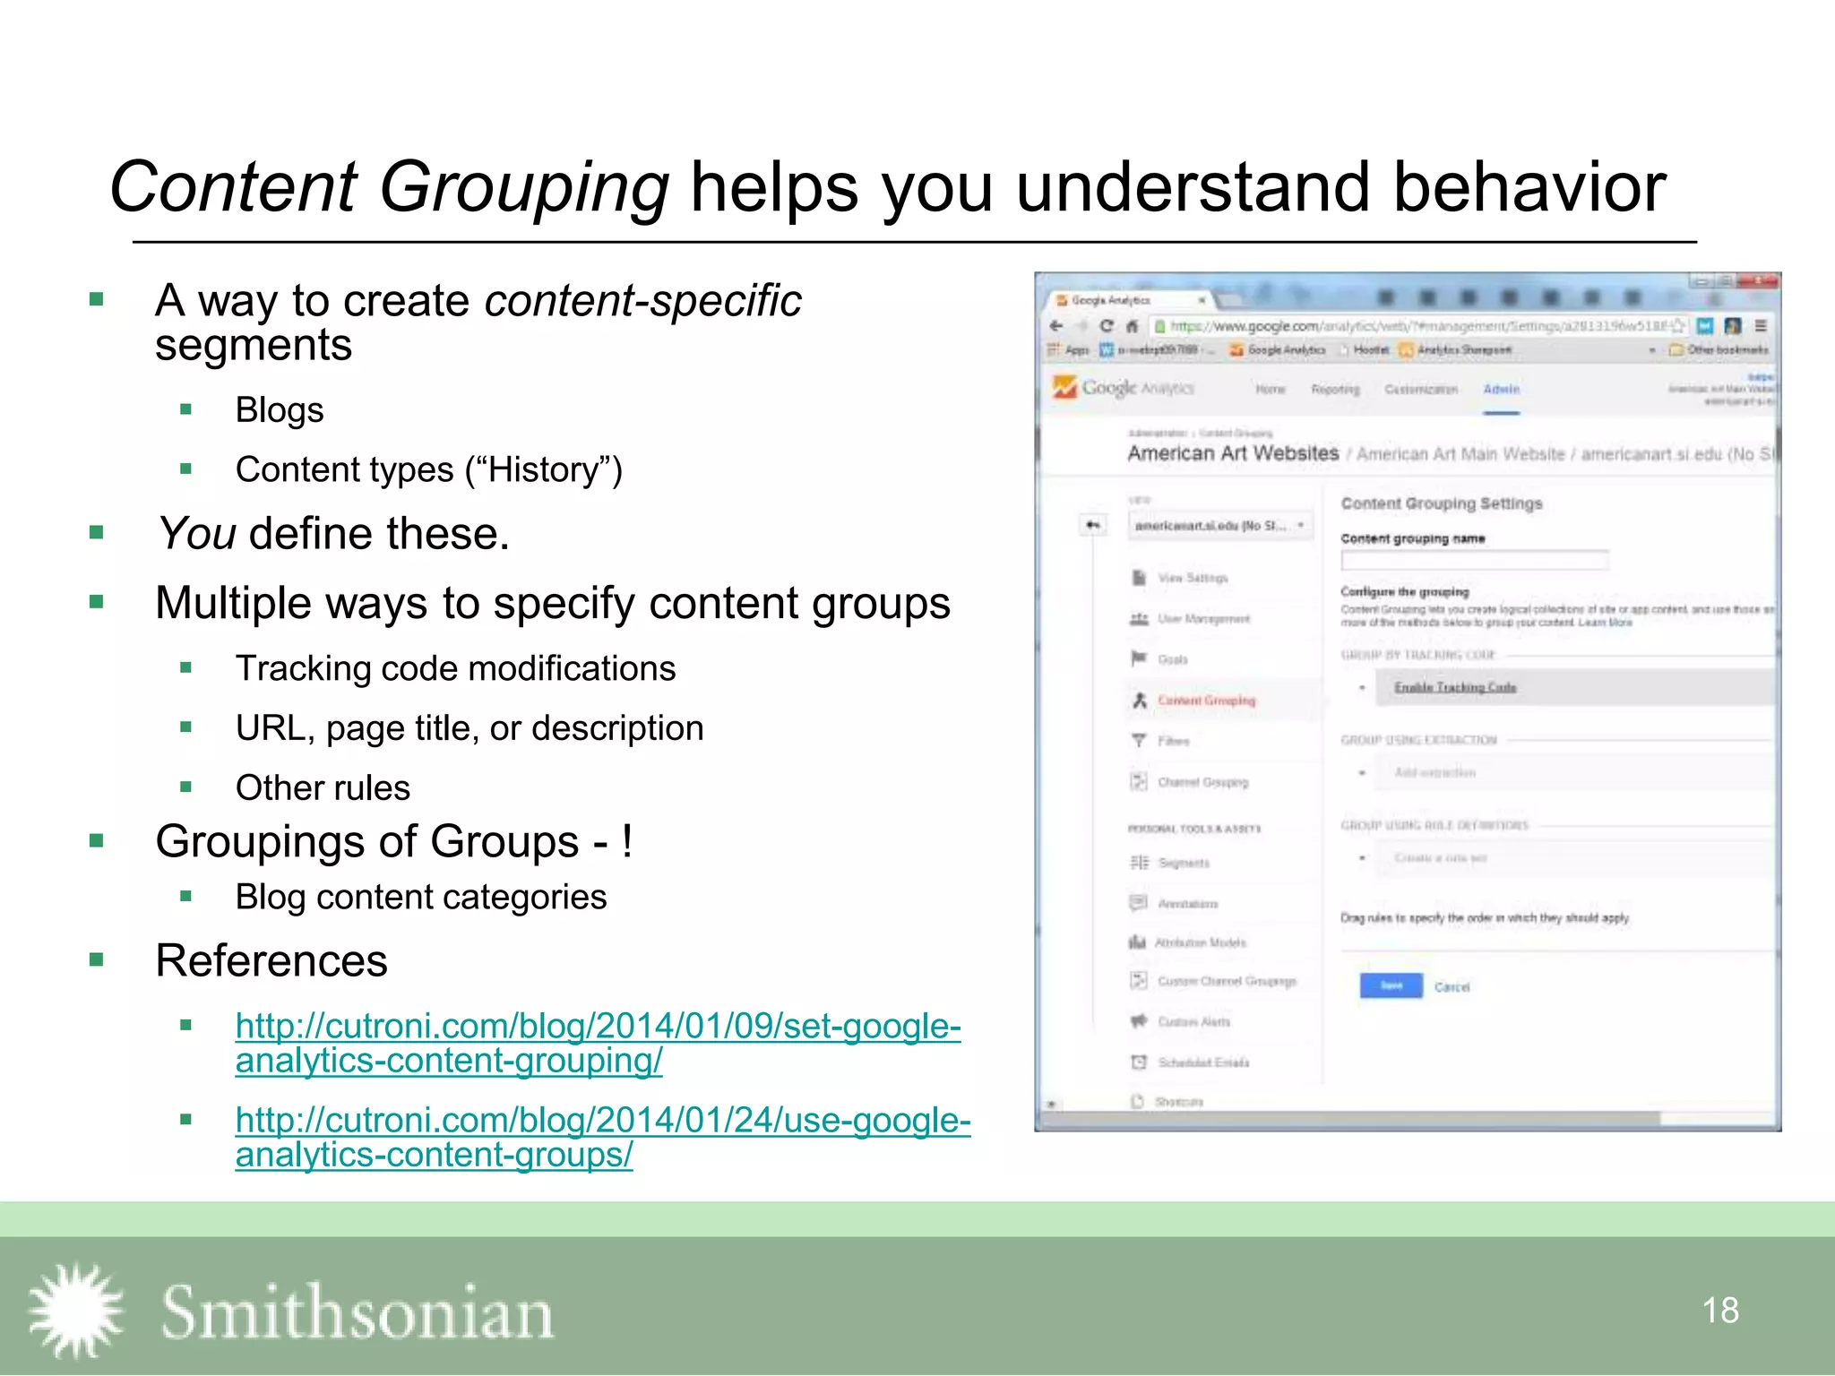Click the Content Grouping icon

click(1139, 700)
